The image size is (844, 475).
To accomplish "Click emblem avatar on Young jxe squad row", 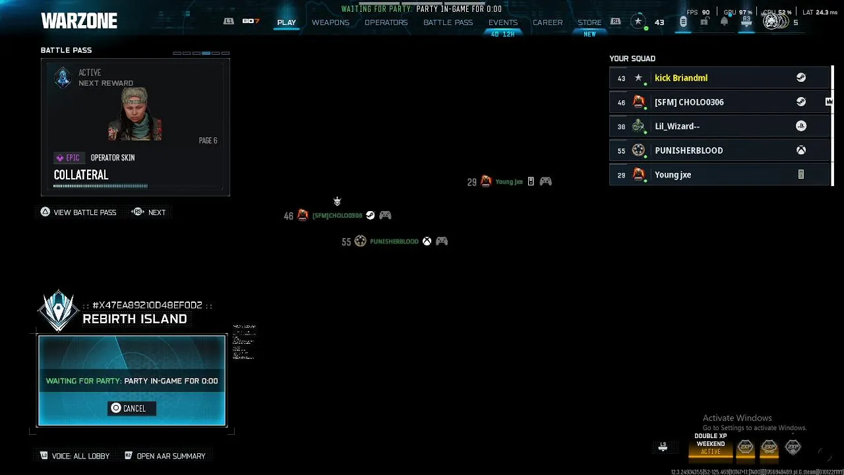I will (x=638, y=174).
